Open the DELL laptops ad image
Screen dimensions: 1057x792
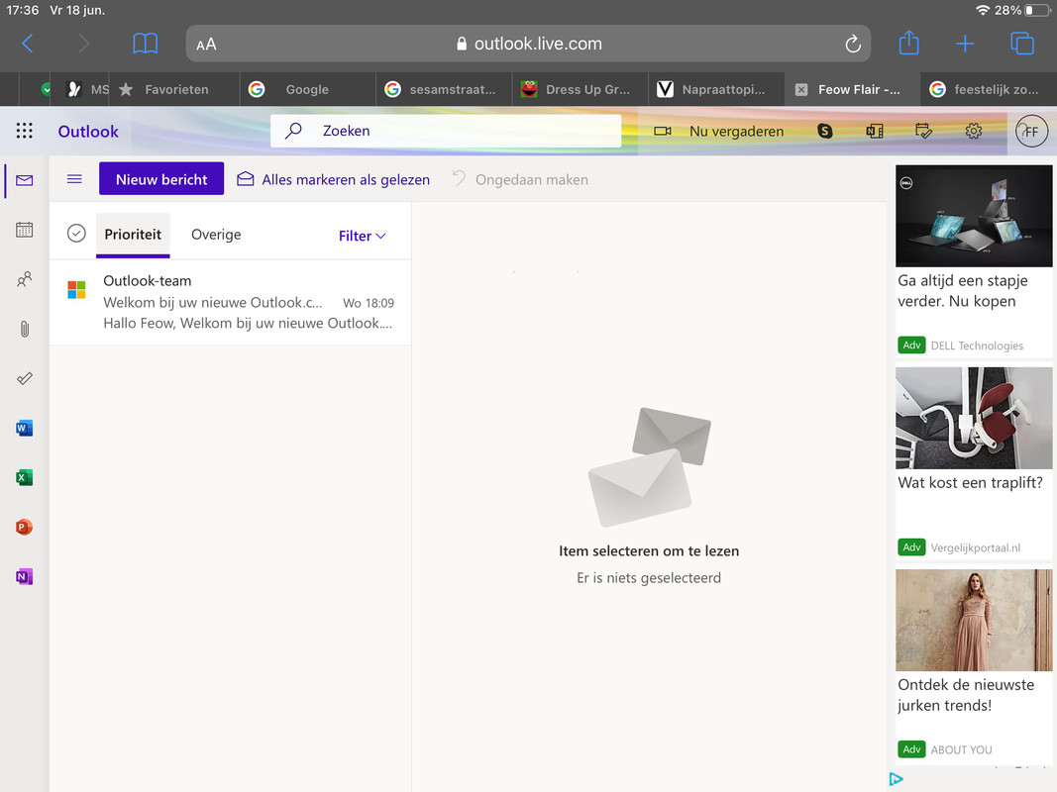pos(974,216)
